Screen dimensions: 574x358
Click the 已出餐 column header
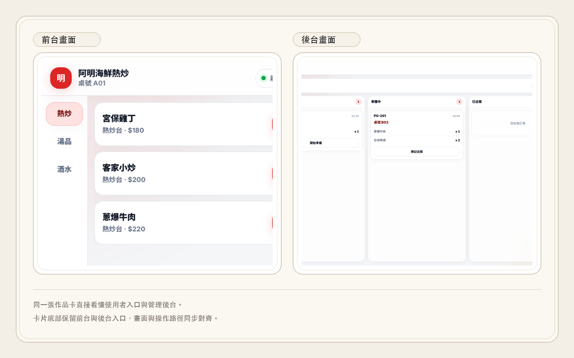pyautogui.click(x=501, y=102)
